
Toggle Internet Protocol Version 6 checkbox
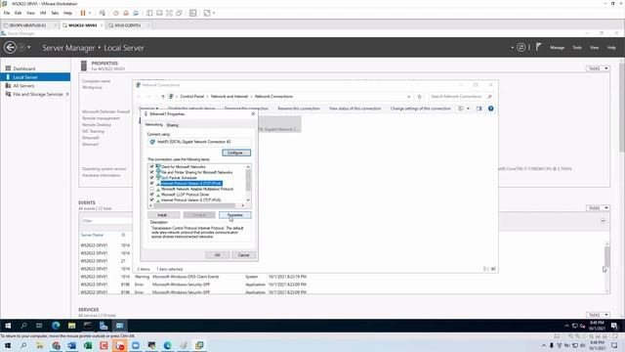coord(152,199)
